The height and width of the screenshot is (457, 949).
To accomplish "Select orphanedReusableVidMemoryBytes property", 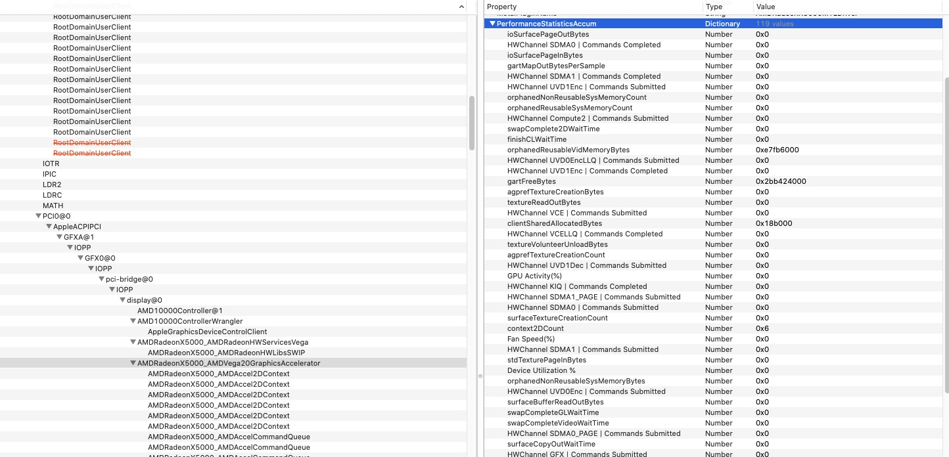I will coord(568,150).
